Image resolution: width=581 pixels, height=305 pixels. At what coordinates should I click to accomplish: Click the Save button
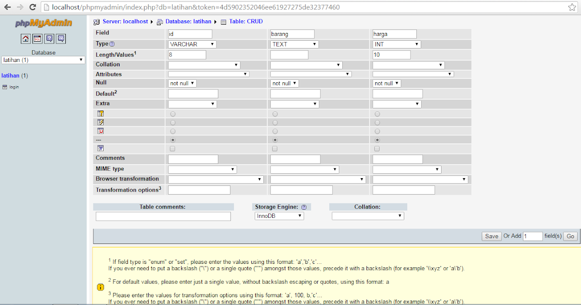[x=491, y=236]
